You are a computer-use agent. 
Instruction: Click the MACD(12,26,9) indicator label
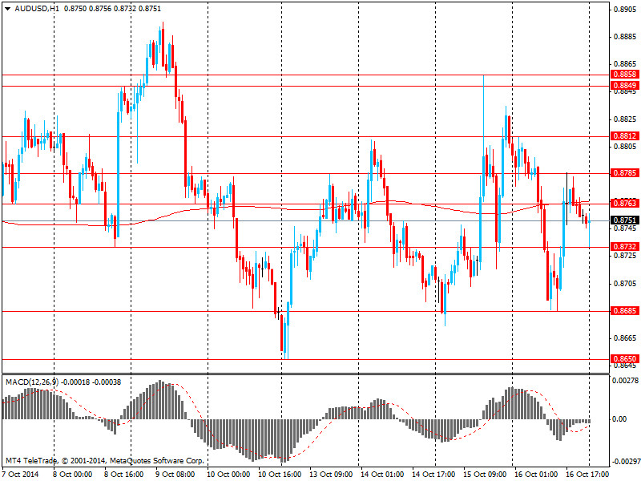(32, 382)
